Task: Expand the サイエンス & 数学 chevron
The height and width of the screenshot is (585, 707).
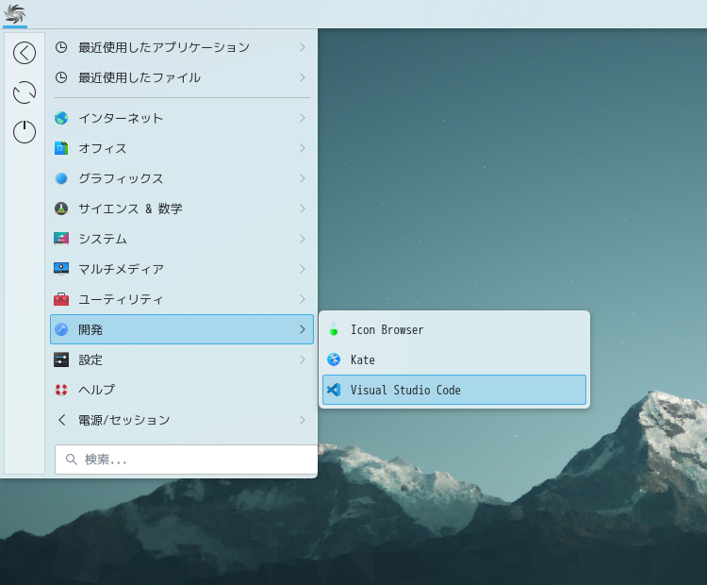Action: point(303,209)
